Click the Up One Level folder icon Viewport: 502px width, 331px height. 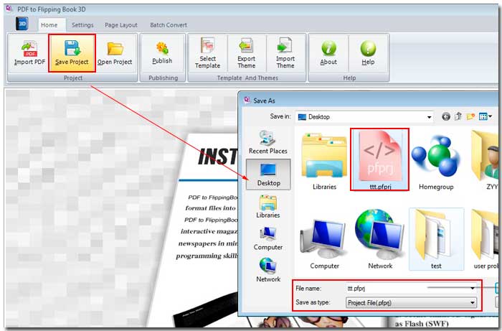click(458, 116)
